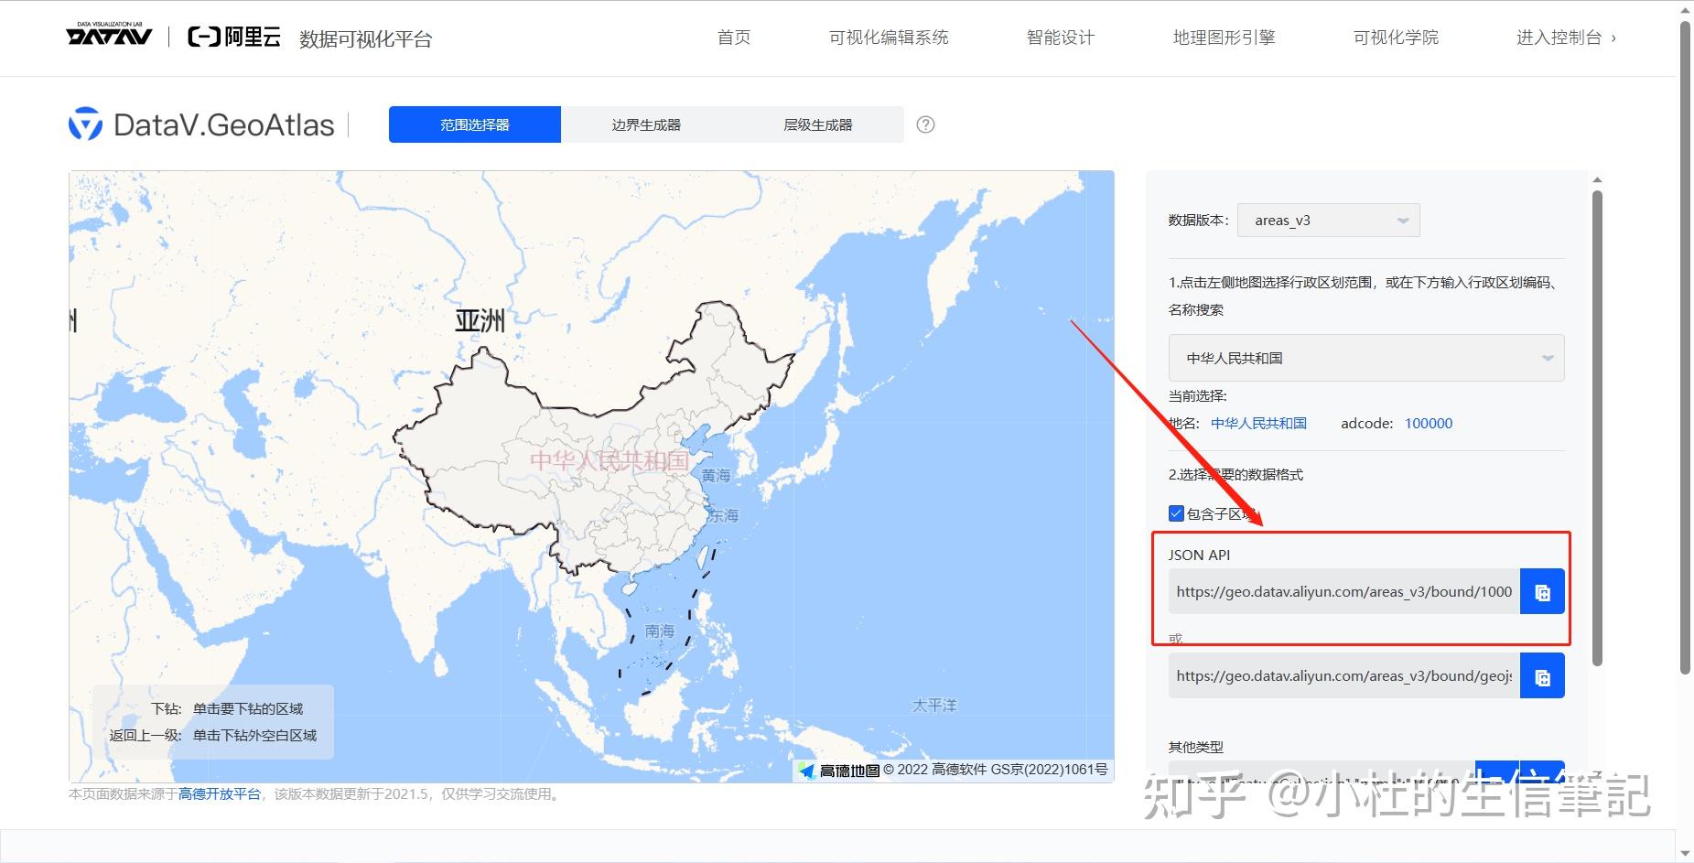The width and height of the screenshot is (1694, 863).
Task: Copy the JSON API URL using its copy icon
Action: (1543, 591)
